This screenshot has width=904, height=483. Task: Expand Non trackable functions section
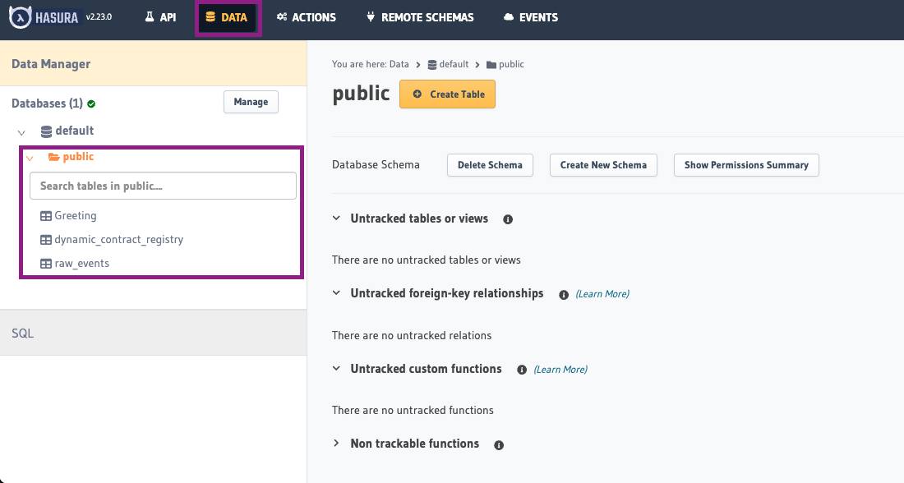pos(336,444)
